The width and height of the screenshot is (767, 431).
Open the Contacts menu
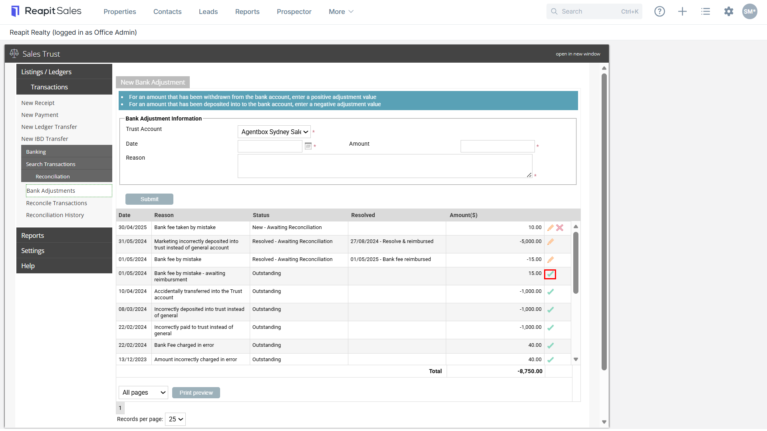point(167,12)
